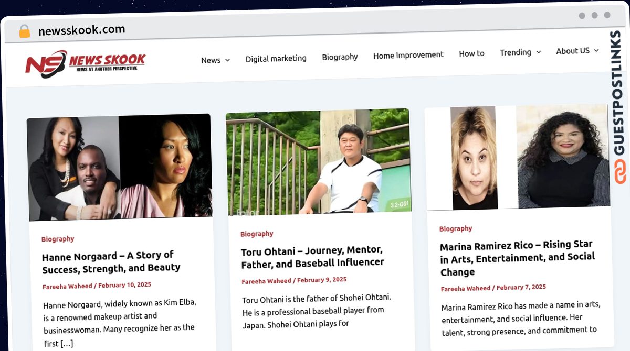Click Biography tag above Toru Ohtani title
630x351 pixels.
pyautogui.click(x=257, y=234)
